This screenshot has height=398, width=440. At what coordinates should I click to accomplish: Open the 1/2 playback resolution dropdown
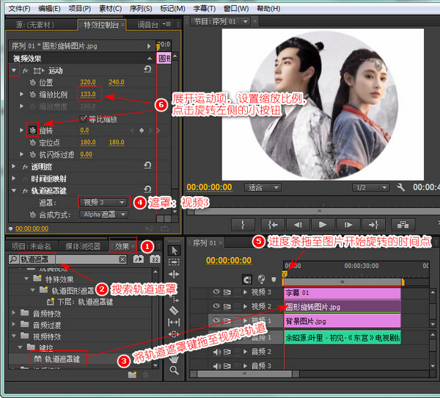pos(370,187)
